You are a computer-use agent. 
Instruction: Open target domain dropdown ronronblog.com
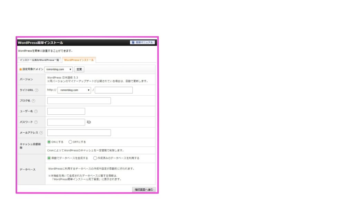[58, 69]
